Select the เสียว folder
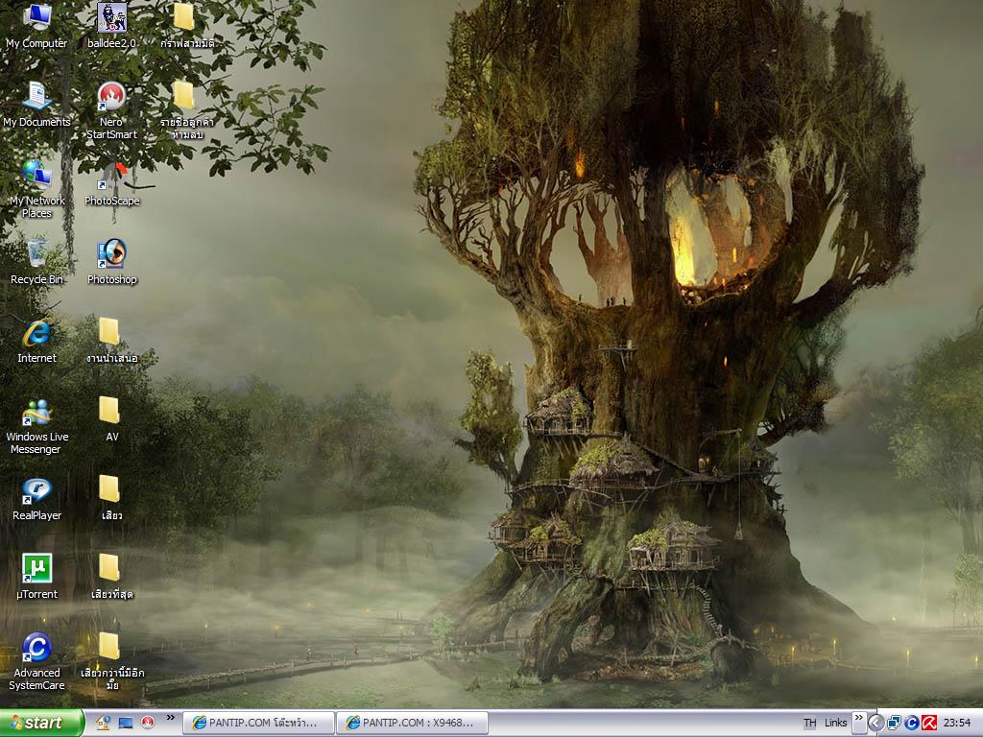The width and height of the screenshot is (983, 737). pyautogui.click(x=111, y=499)
